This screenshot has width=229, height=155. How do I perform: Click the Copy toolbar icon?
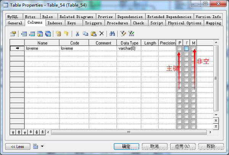85,34
